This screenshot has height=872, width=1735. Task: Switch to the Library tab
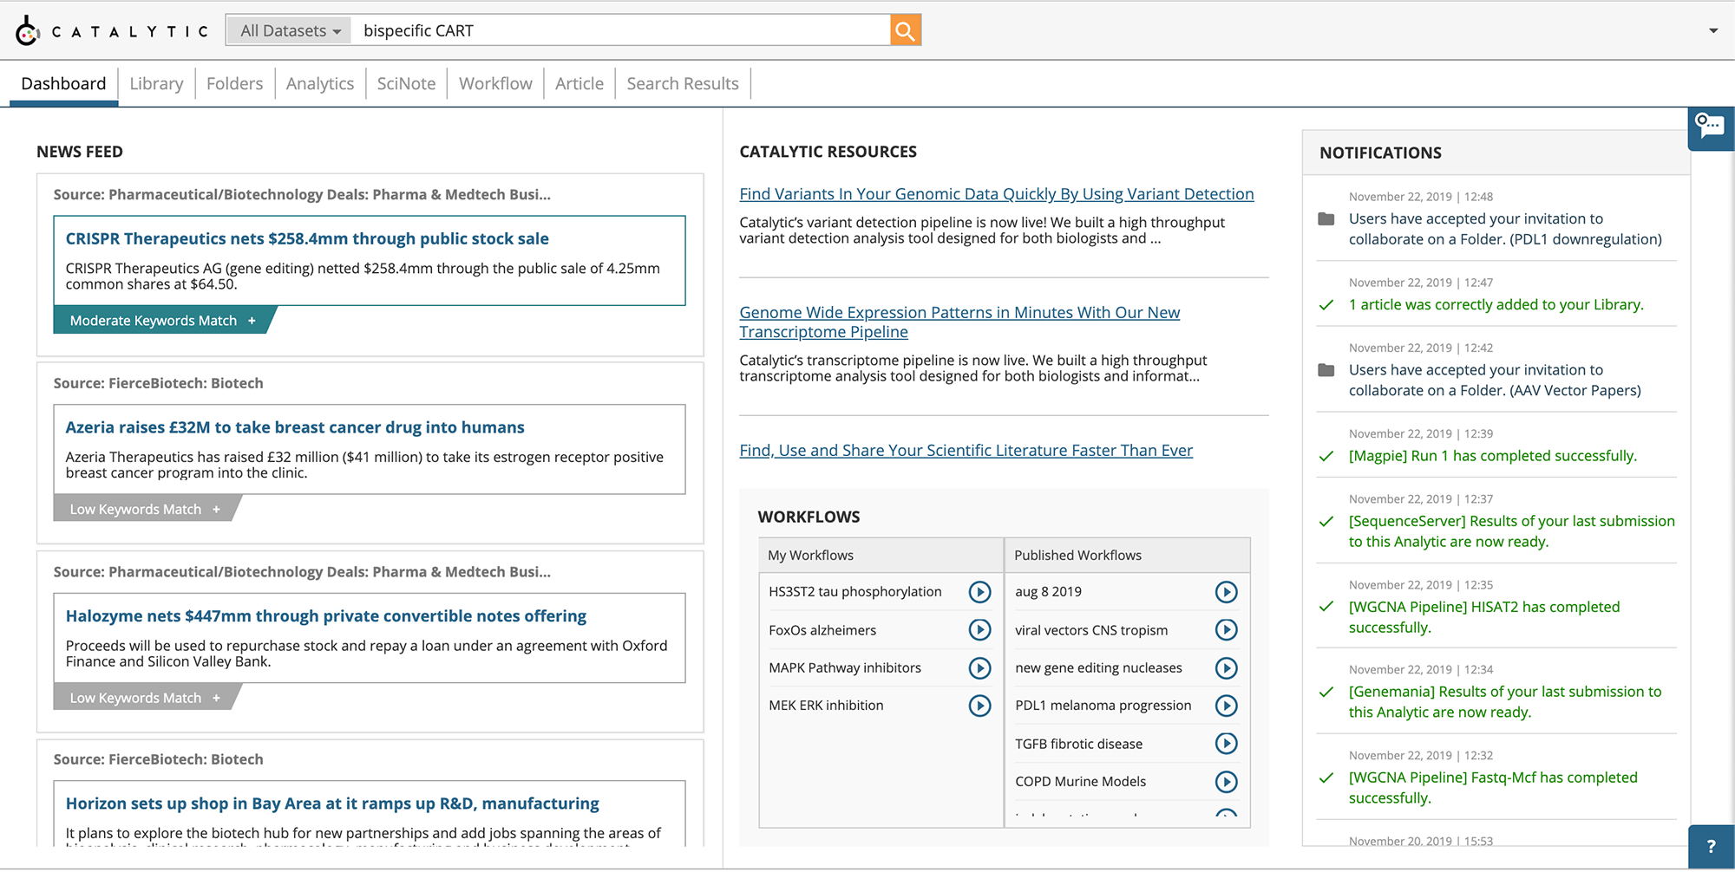click(x=156, y=84)
